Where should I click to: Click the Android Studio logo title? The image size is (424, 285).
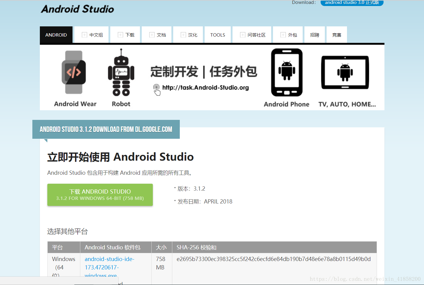tap(78, 9)
